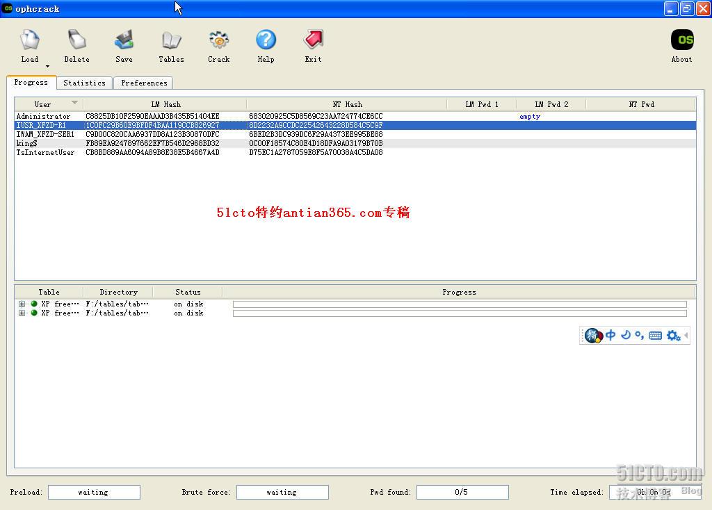712x510 pixels.
Task: Click the Time elapsed field
Action: (654, 493)
